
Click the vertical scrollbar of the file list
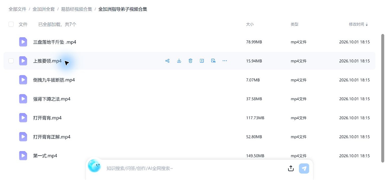tap(383, 98)
